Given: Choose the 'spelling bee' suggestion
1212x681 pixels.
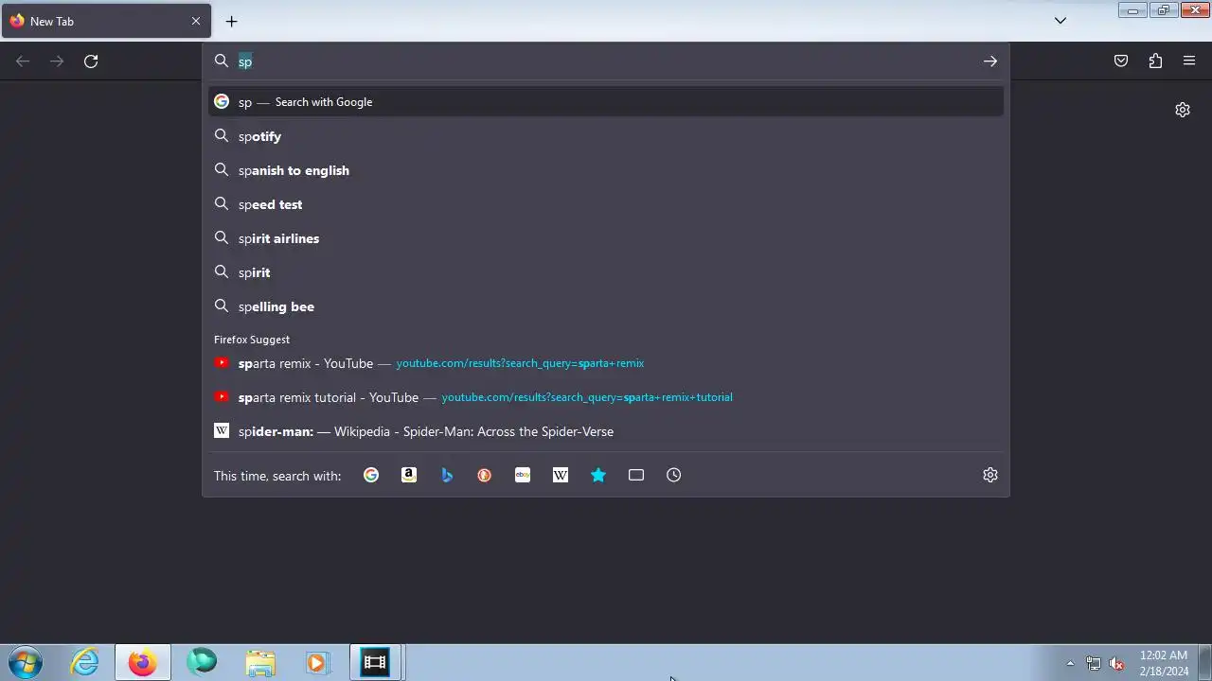Looking at the screenshot, I should pyautogui.click(x=606, y=306).
